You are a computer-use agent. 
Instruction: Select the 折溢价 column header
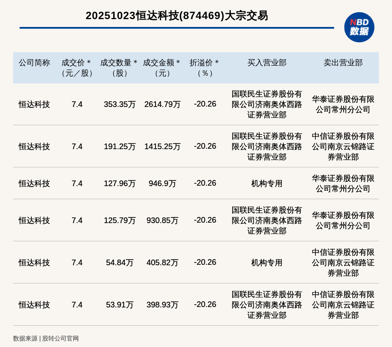point(205,68)
